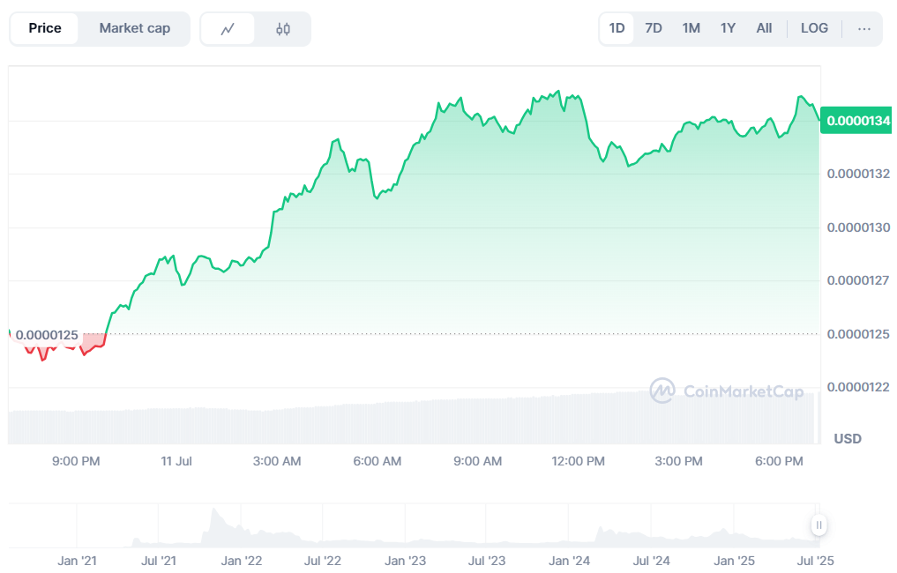Open the three-dot more options menu
This screenshot has width=897, height=573.
[x=863, y=28]
